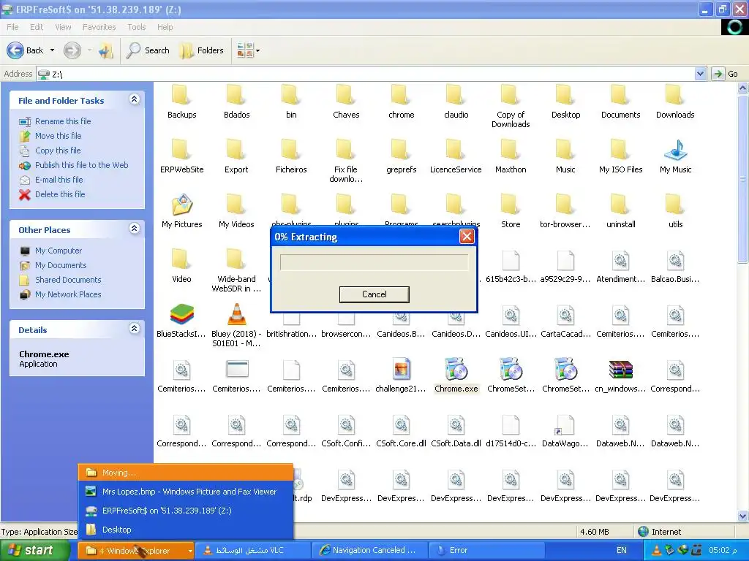Open the Edit menu

37,27
